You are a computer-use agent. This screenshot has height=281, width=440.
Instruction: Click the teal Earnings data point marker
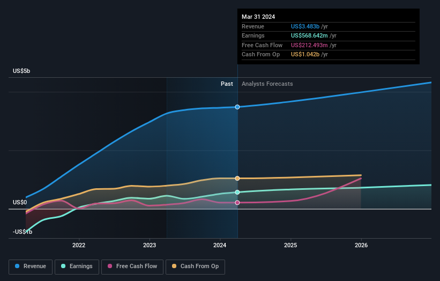tap(237, 193)
